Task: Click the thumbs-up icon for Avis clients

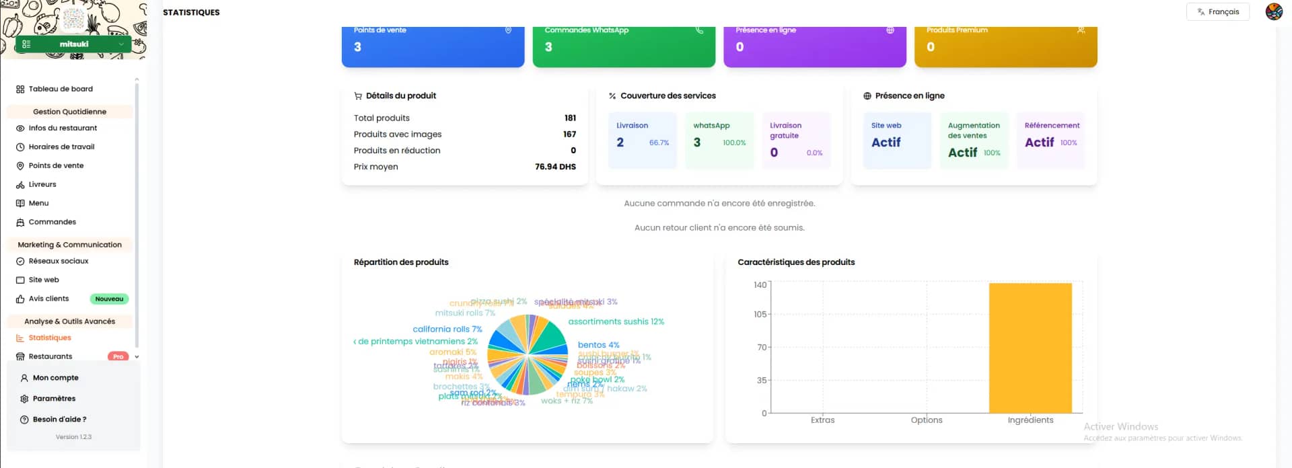Action: (20, 299)
